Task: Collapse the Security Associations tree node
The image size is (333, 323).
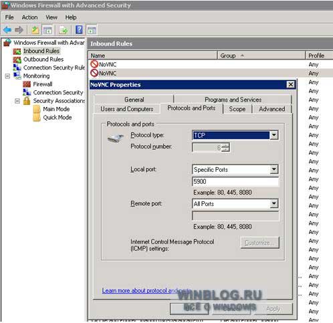Action: pos(17,101)
